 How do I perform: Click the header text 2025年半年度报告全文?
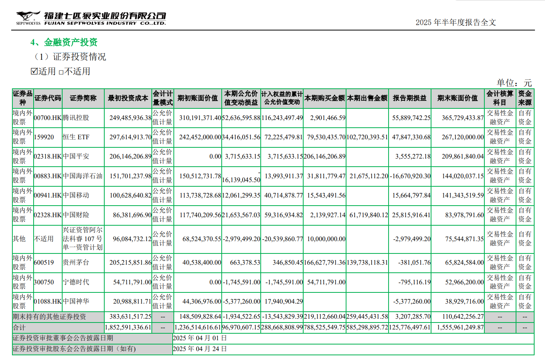(456, 22)
